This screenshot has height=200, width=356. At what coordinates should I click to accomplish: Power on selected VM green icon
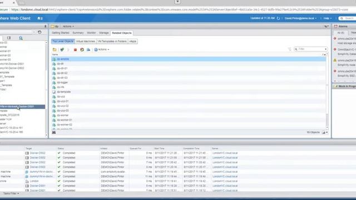click(x=62, y=49)
